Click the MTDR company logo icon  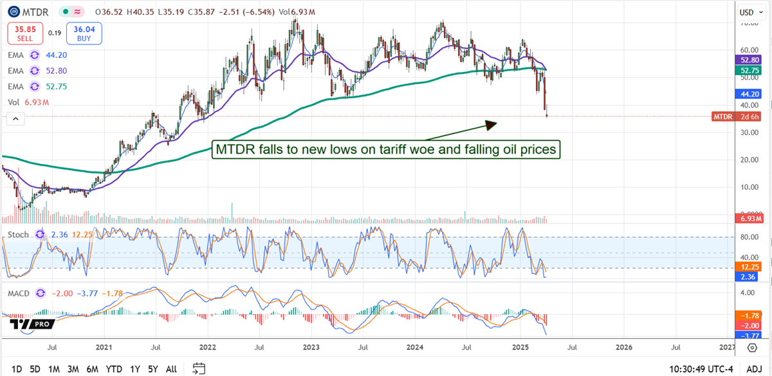click(x=13, y=12)
